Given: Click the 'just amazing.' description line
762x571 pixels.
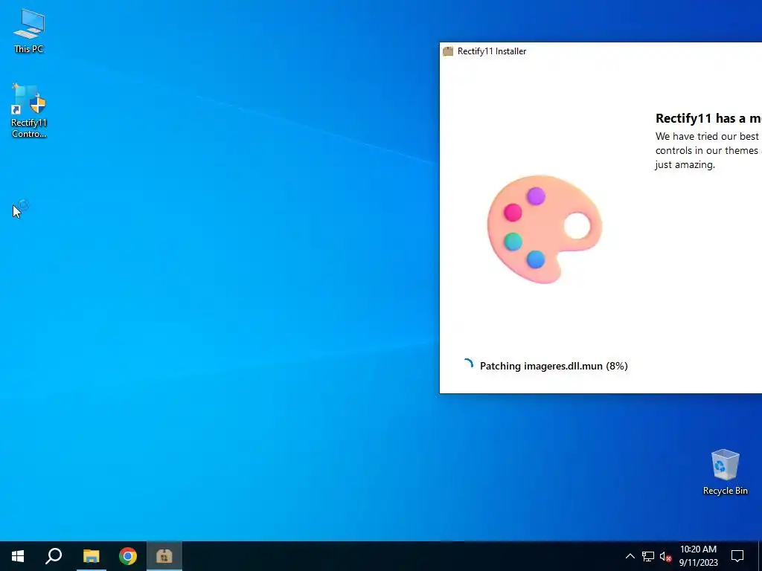Looking at the screenshot, I should tap(685, 164).
